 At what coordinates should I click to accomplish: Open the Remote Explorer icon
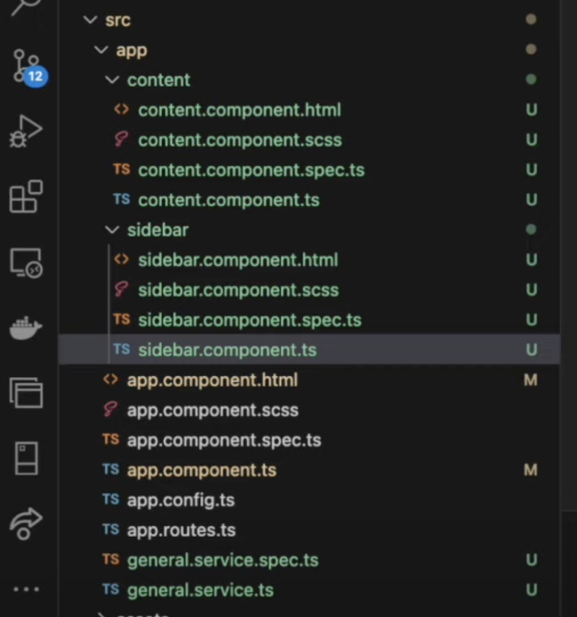26,263
